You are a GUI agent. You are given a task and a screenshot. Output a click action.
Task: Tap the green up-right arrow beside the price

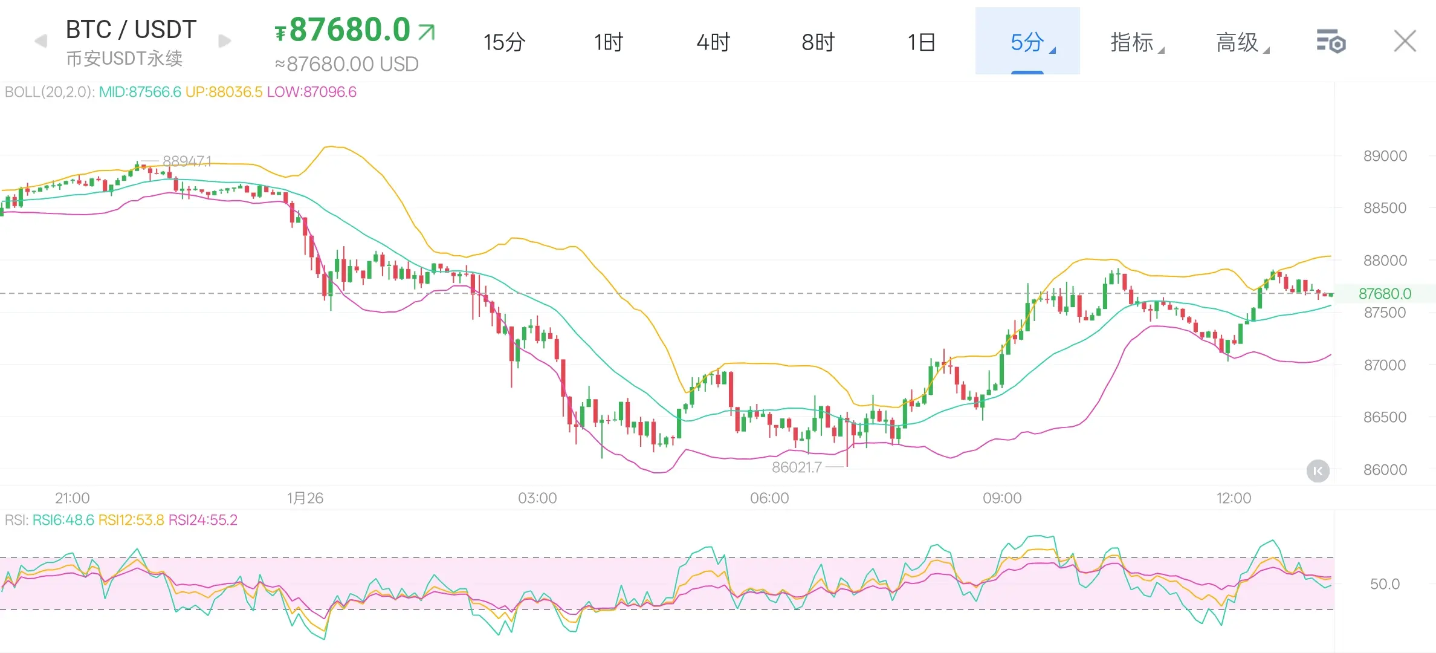tap(427, 31)
